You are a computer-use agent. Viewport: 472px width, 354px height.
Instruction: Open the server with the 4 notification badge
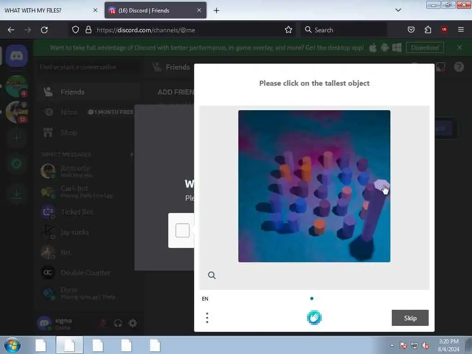17,86
